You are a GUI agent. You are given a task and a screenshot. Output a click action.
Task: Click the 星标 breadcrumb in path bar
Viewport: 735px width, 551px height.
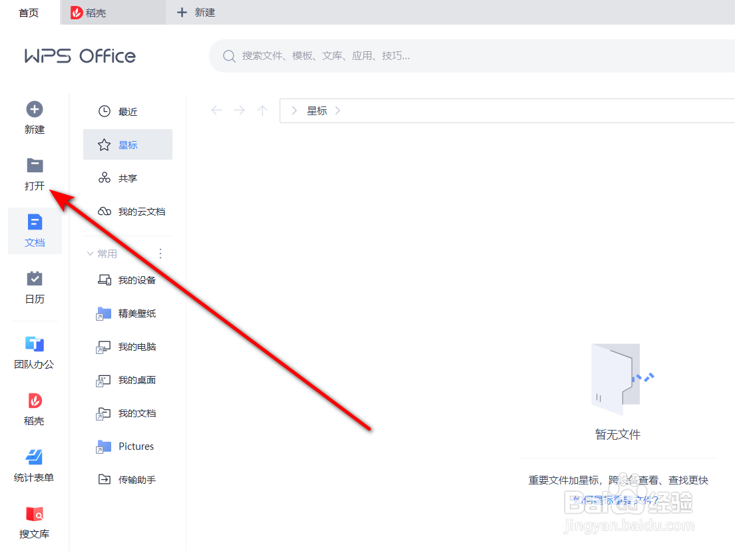click(x=317, y=110)
